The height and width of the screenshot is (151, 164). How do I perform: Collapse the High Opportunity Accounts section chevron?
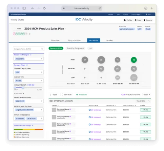click(149, 101)
